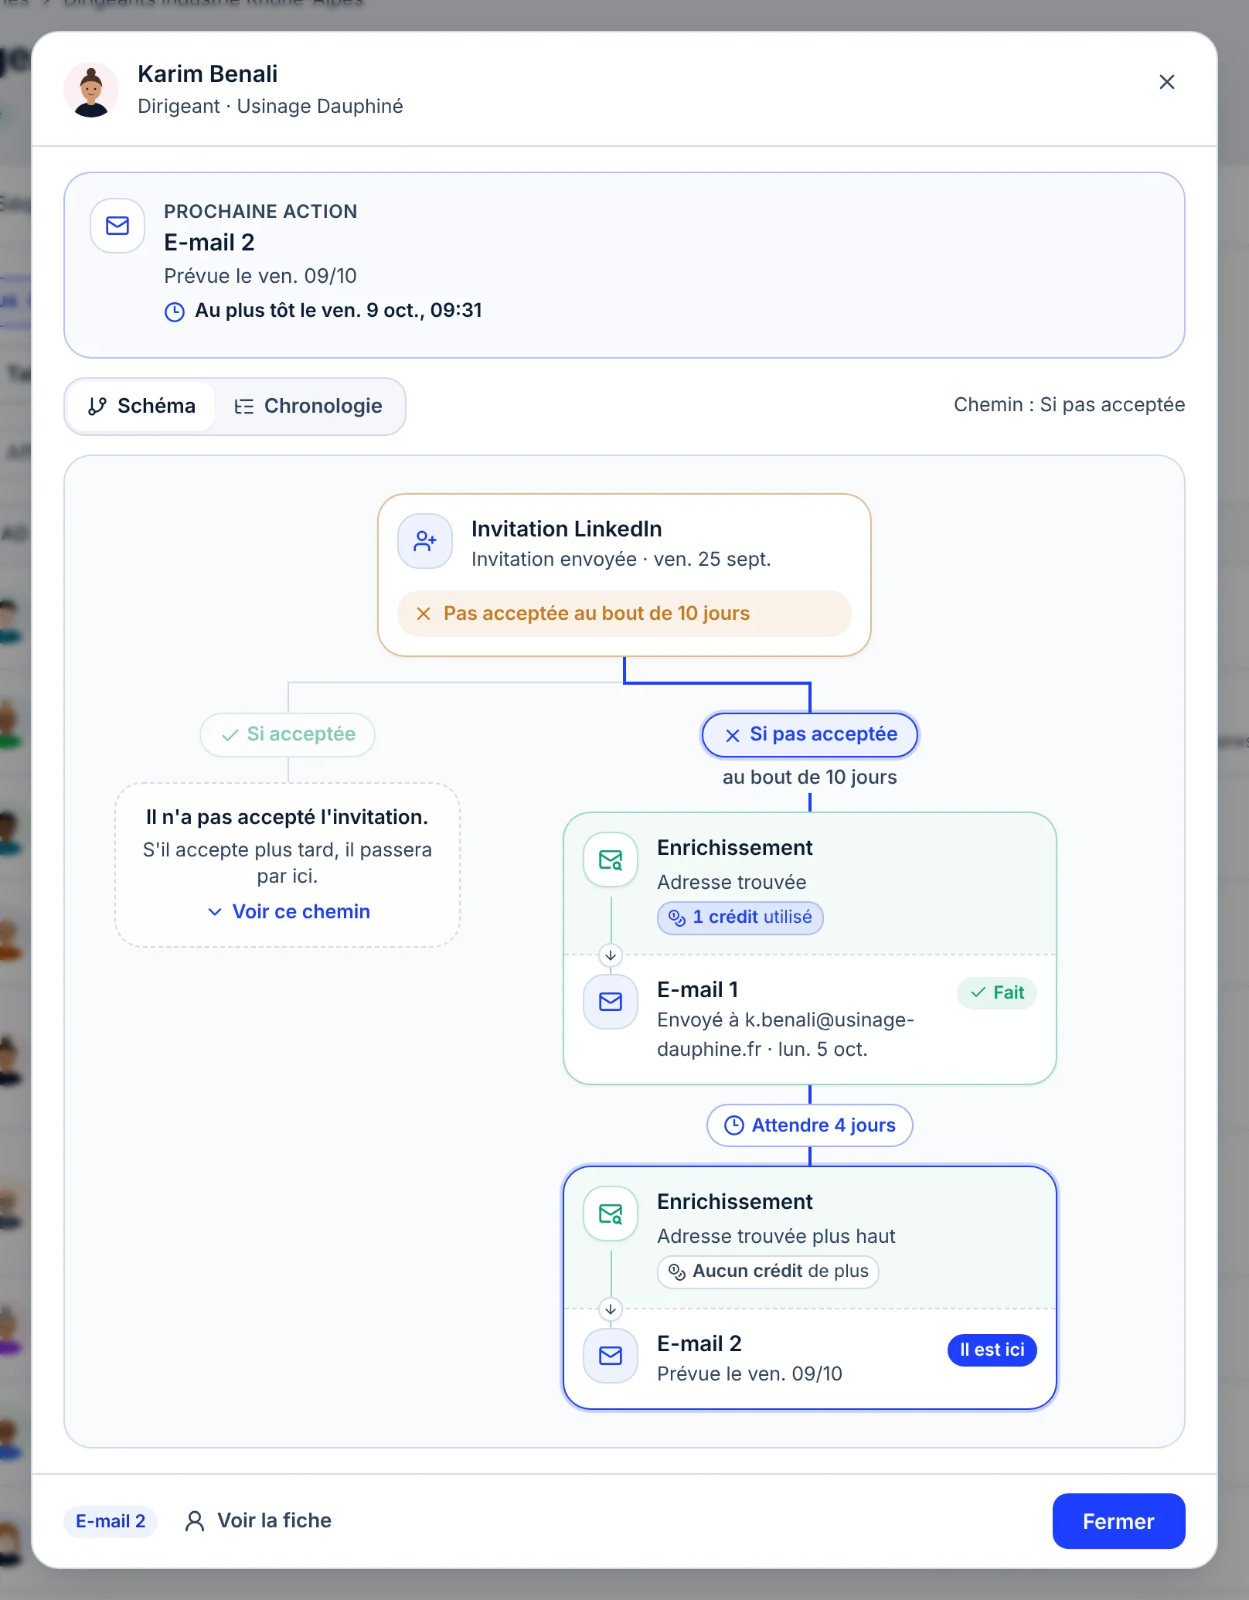
Task: Switch to the Schéma tab
Action: click(x=141, y=407)
